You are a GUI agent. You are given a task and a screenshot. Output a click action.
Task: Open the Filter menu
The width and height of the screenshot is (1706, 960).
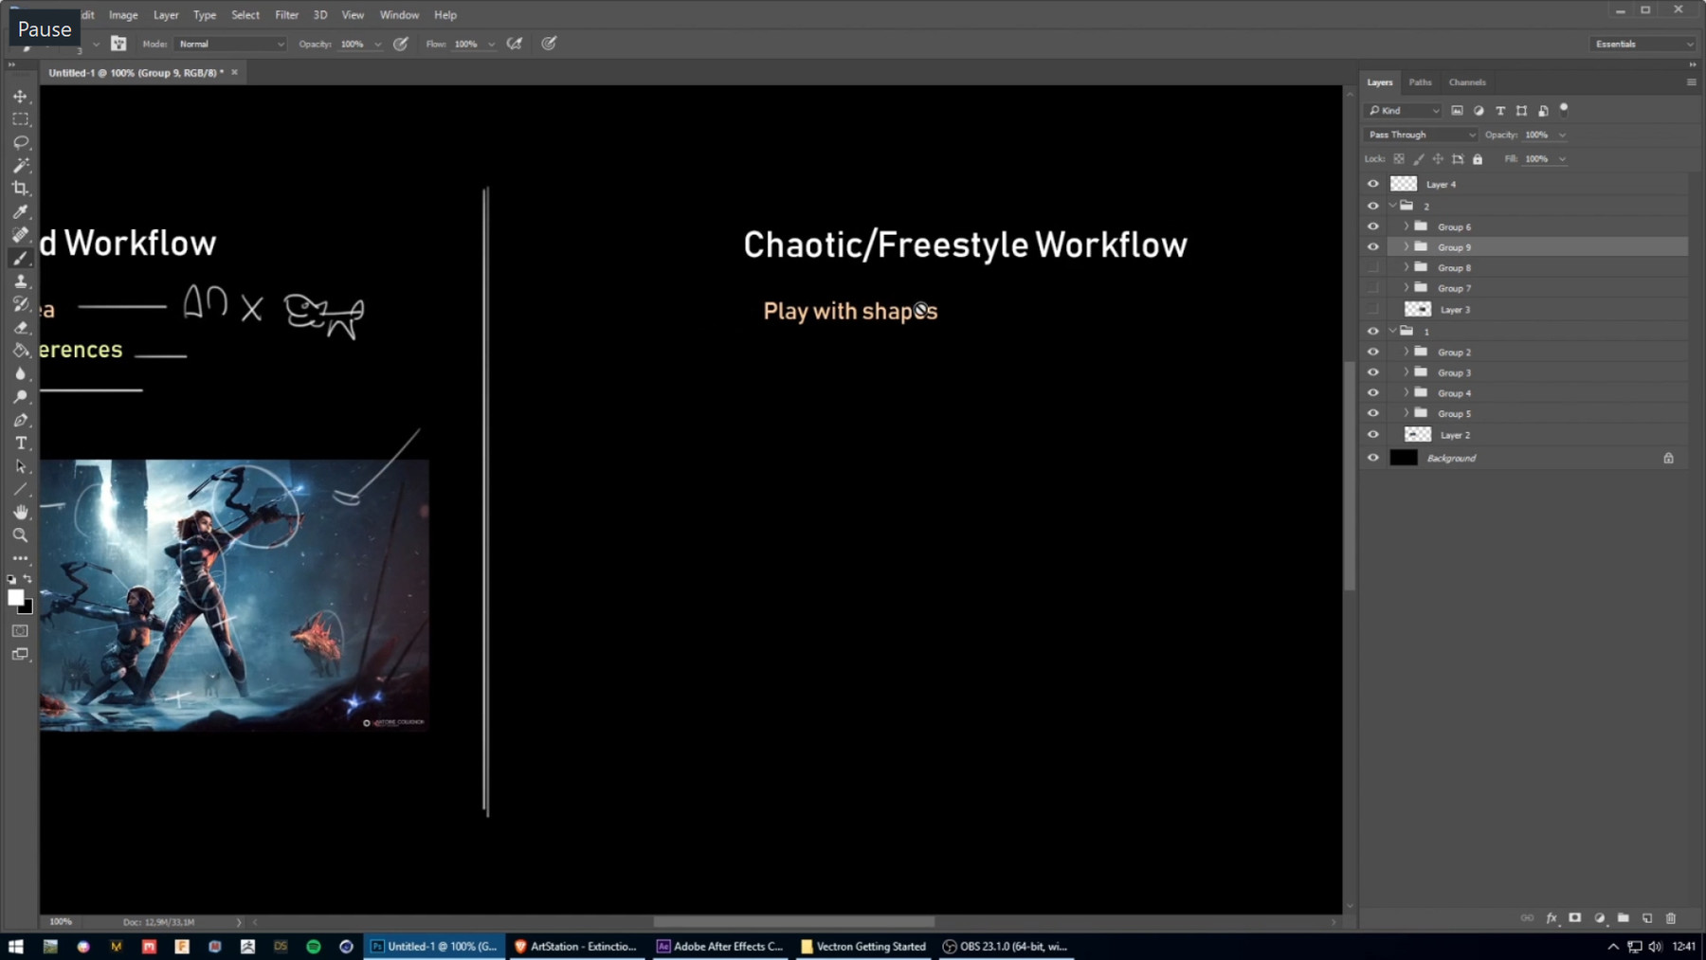pyautogui.click(x=286, y=14)
